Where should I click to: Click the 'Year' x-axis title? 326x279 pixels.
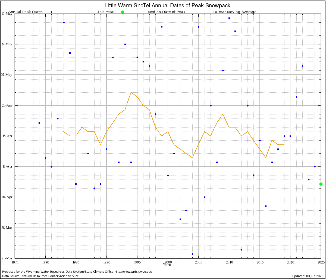[167, 265]
